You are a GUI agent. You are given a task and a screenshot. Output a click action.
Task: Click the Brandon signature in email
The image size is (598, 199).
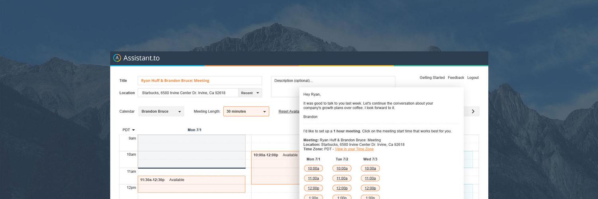click(x=310, y=117)
